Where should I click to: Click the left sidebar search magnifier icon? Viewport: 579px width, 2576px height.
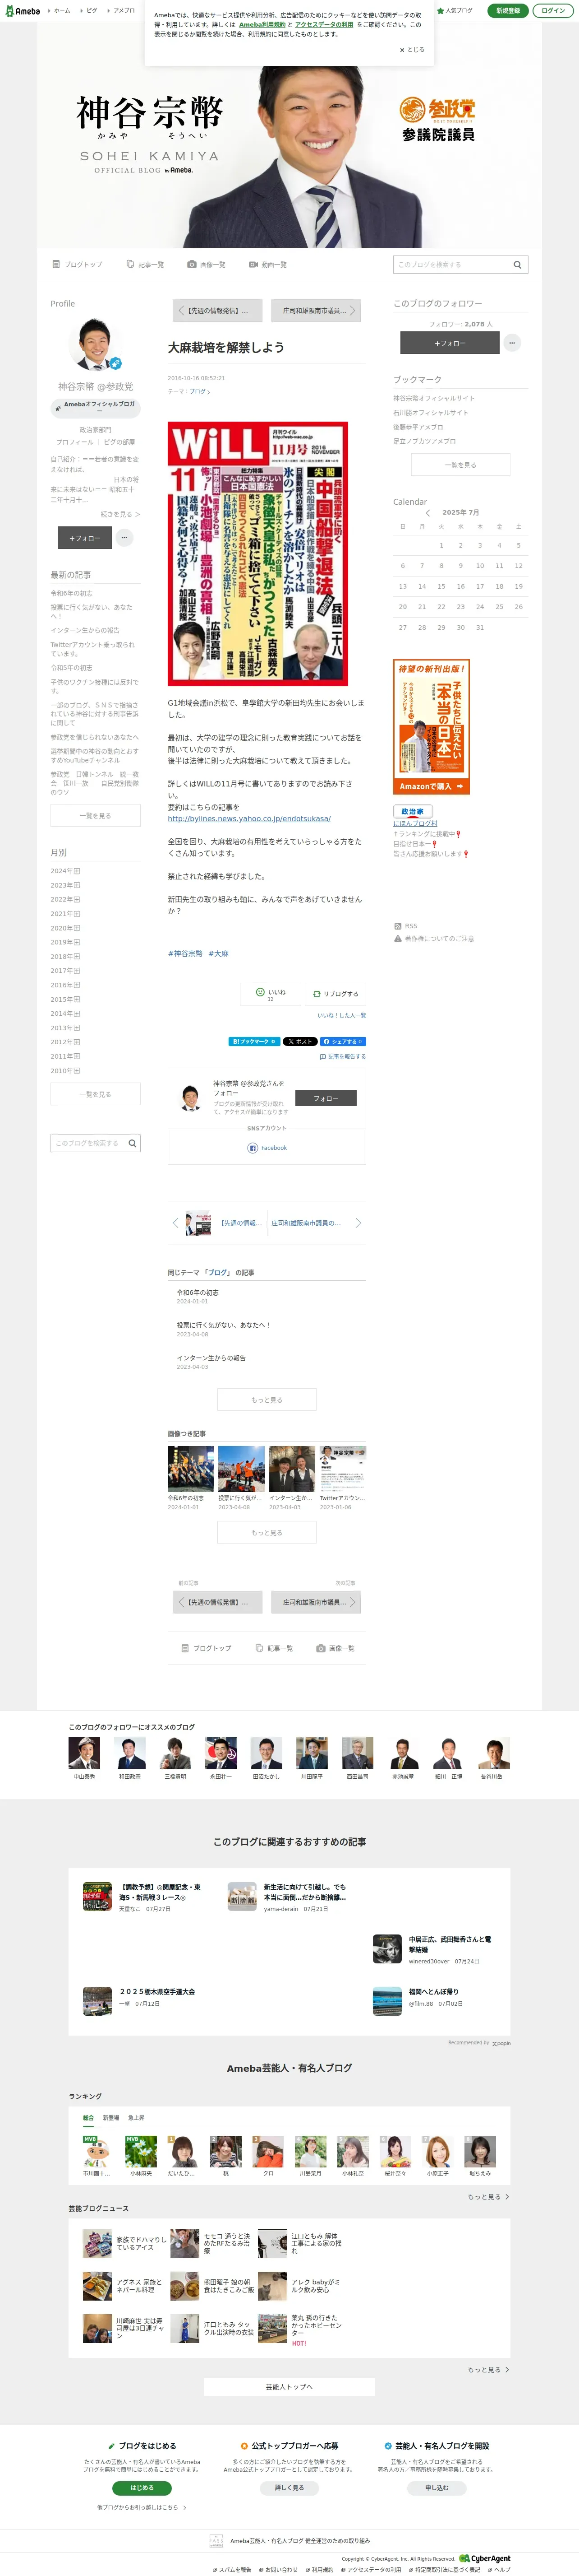[133, 1143]
